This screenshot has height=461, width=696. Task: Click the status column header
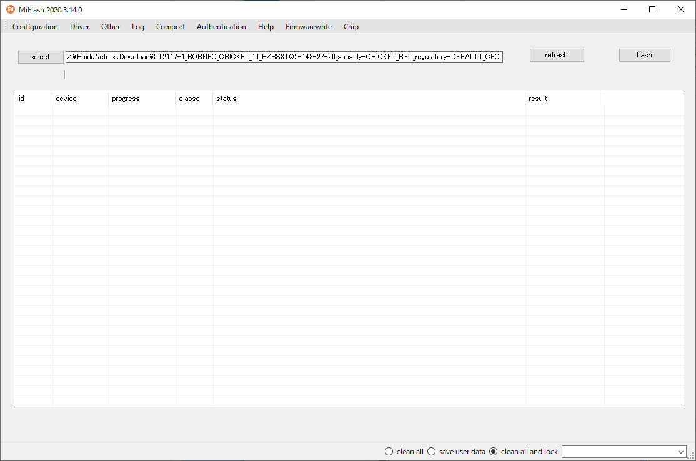coord(369,99)
